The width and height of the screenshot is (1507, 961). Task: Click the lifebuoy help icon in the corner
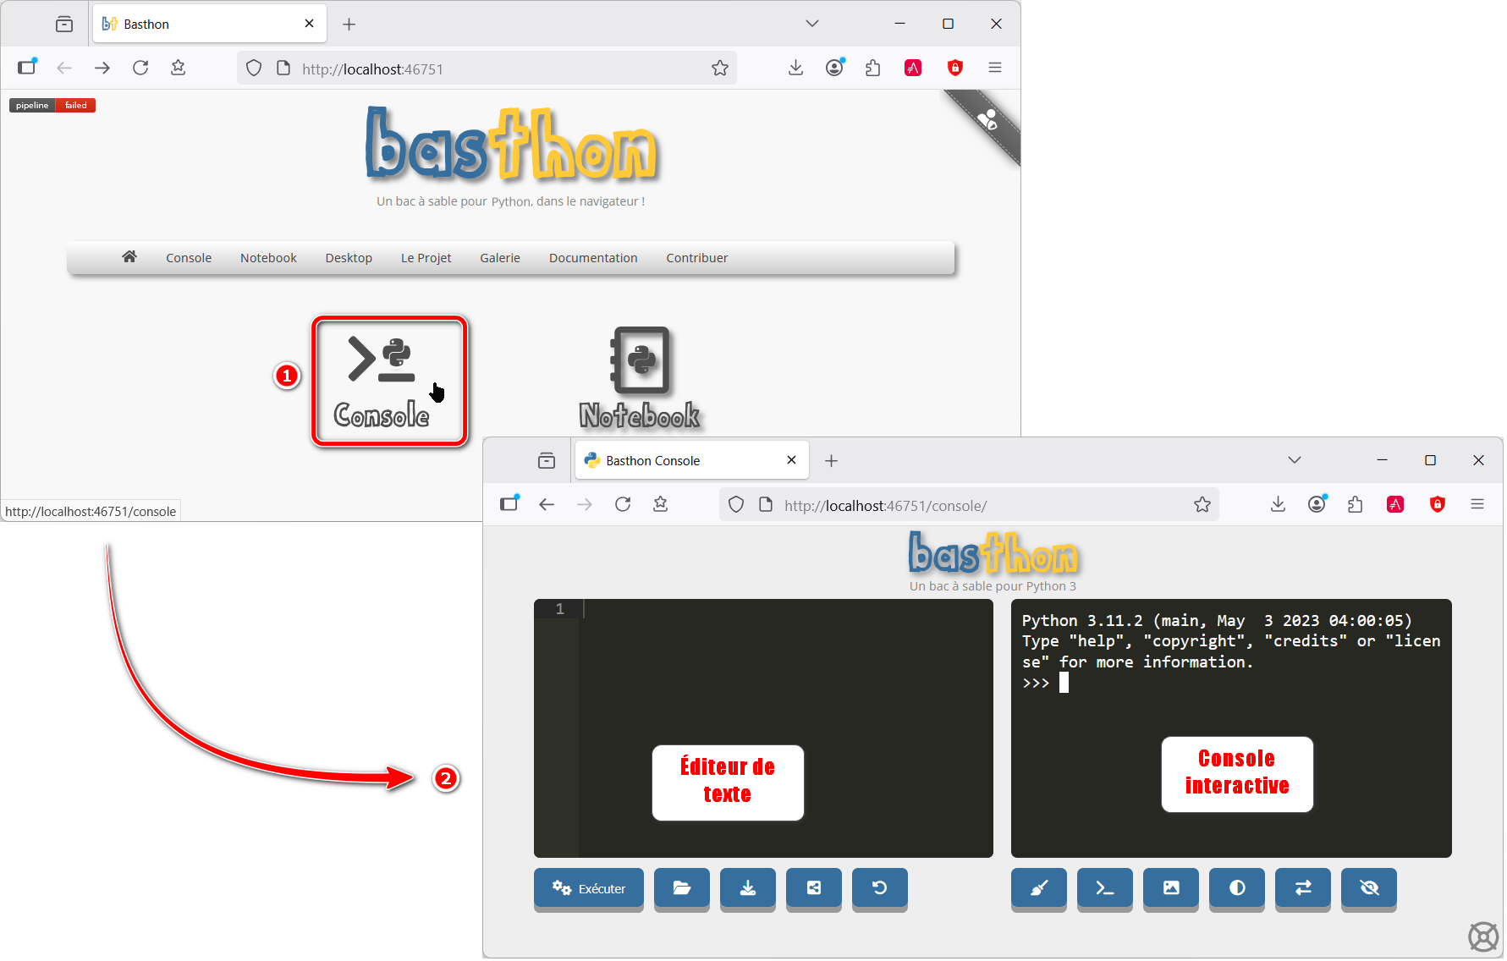coord(1482,936)
